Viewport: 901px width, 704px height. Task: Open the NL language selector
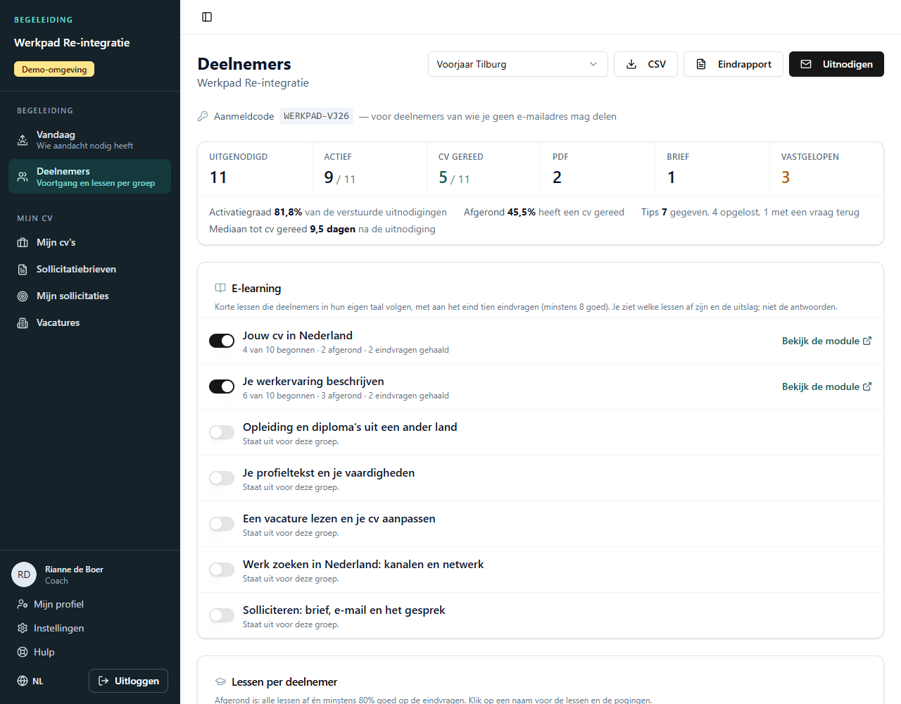pyautogui.click(x=30, y=681)
